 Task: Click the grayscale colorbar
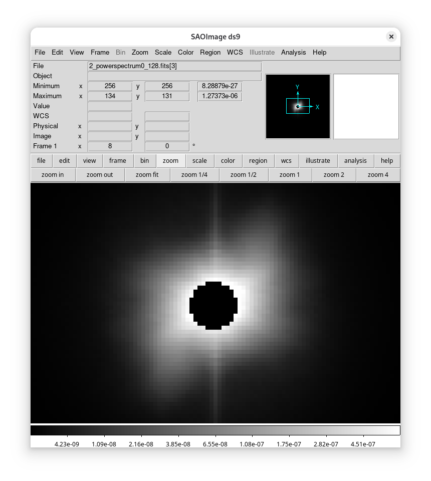215,430
